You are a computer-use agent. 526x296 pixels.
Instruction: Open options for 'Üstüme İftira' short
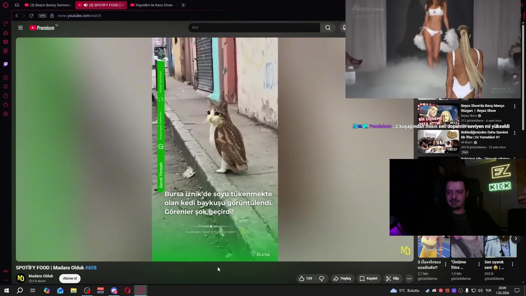pyautogui.click(x=479, y=264)
